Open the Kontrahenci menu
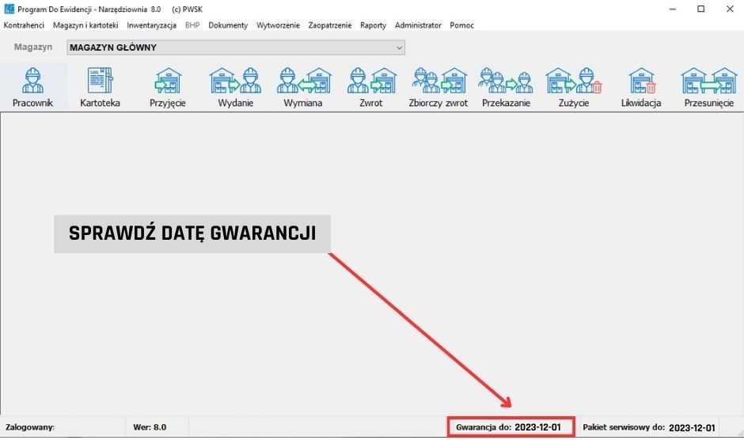This screenshot has width=744, height=440. [x=24, y=25]
